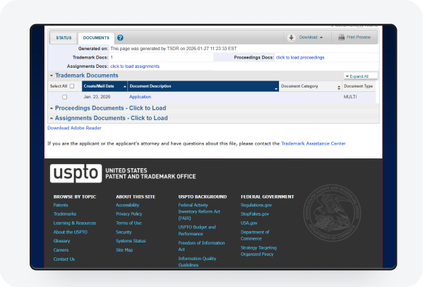Viewport: 423px width, 287px height.
Task: Click the USPTO logo in footer
Action: 76,173
